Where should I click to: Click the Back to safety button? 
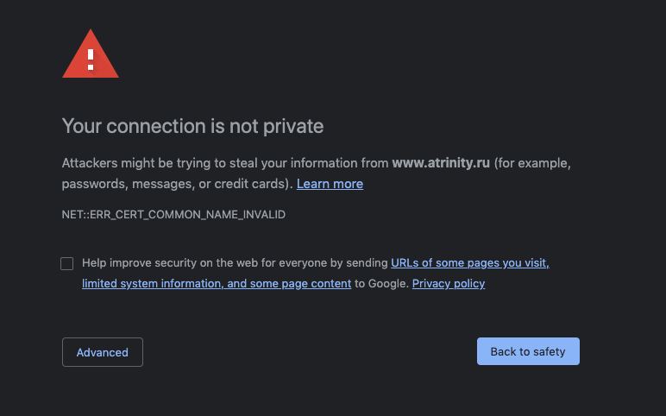(528, 351)
